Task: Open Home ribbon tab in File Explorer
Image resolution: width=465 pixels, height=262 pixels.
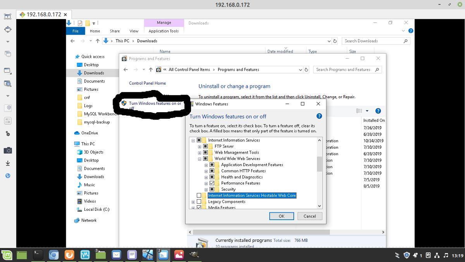Action: [95, 31]
